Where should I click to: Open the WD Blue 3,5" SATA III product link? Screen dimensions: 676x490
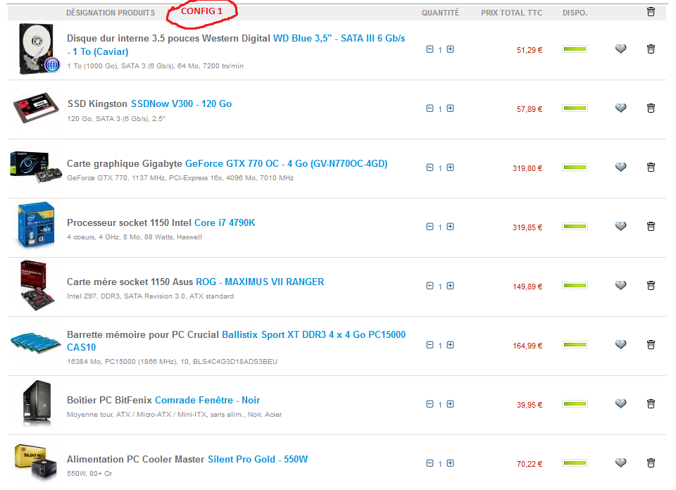point(339,38)
